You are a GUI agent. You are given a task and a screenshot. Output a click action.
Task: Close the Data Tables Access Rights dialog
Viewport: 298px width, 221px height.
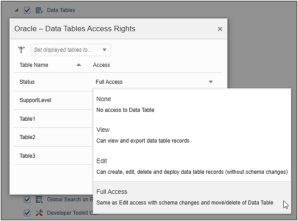(219, 29)
